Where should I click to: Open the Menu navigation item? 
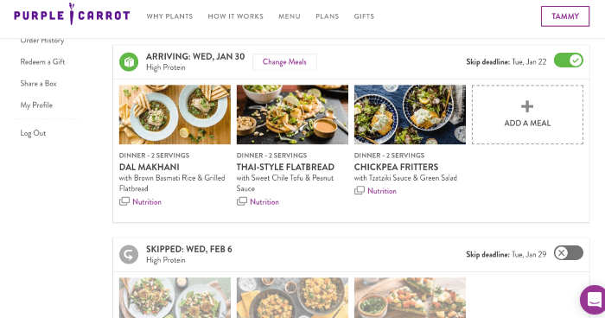[x=290, y=16]
